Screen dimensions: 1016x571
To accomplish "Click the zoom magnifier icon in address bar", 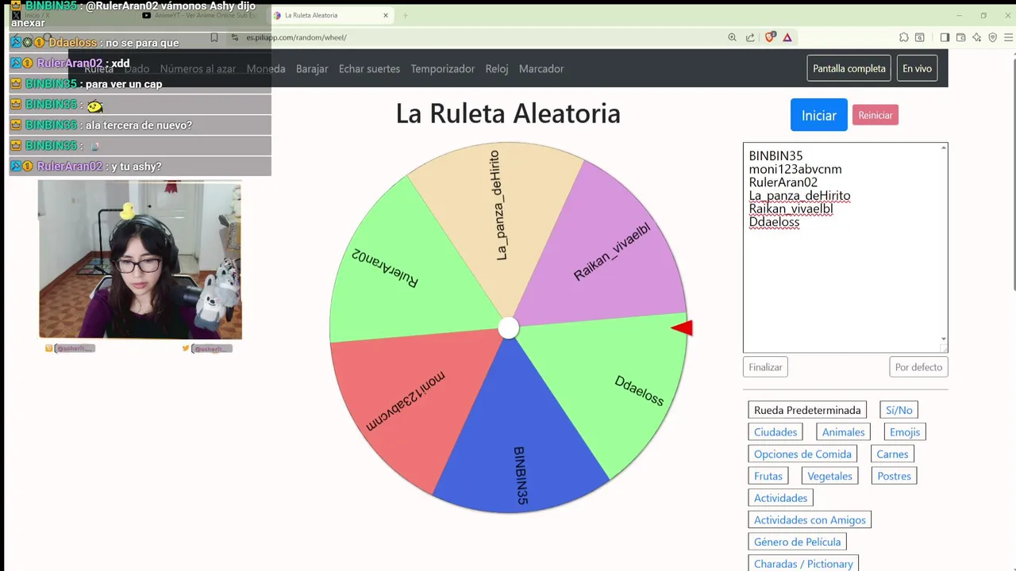I will [732, 37].
